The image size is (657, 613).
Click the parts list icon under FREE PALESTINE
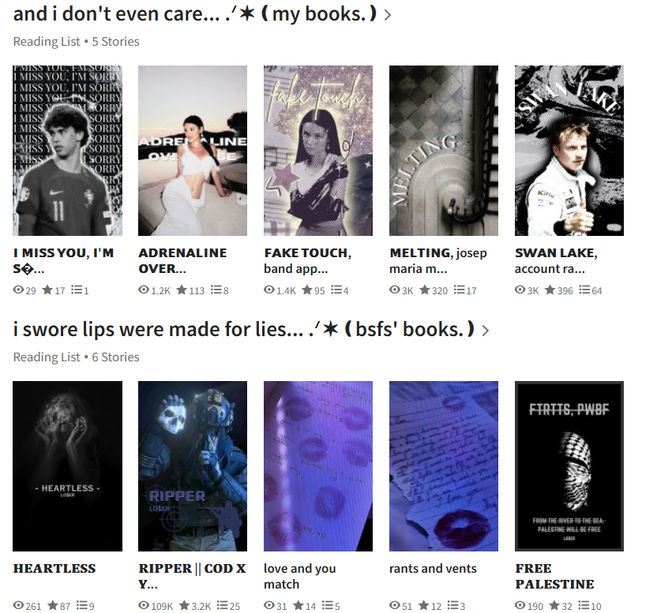pos(584,605)
